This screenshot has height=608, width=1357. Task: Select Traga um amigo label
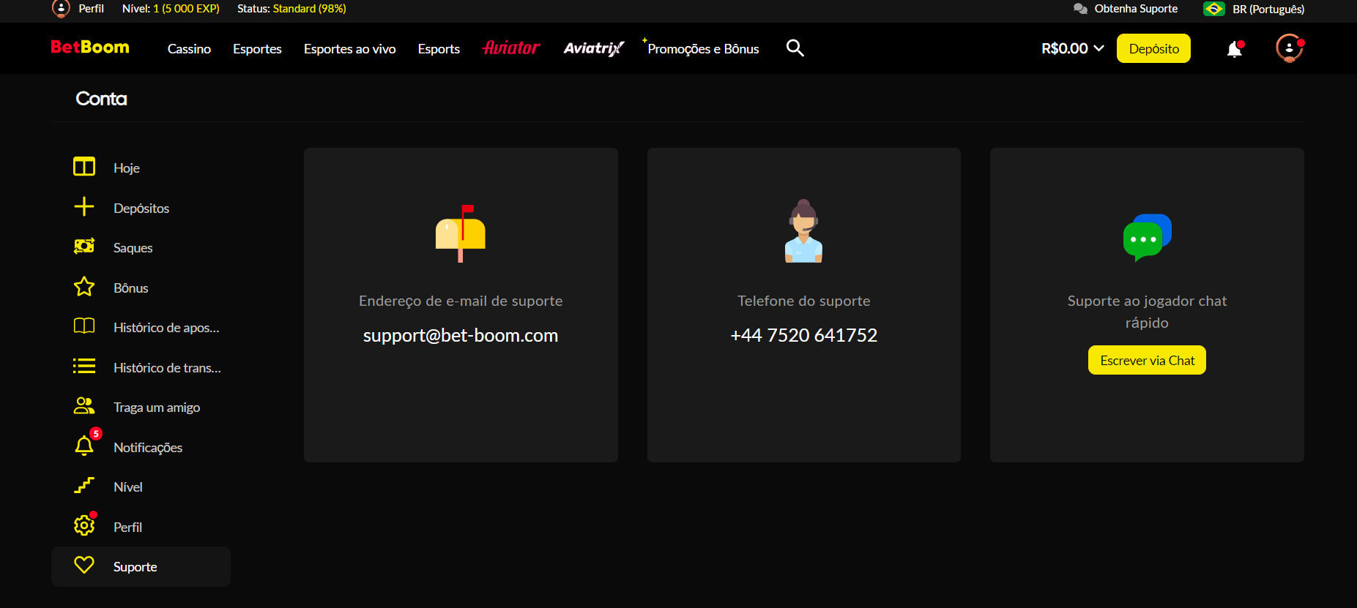pos(157,408)
